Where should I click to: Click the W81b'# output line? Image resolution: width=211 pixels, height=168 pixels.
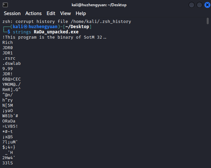pos(10,116)
